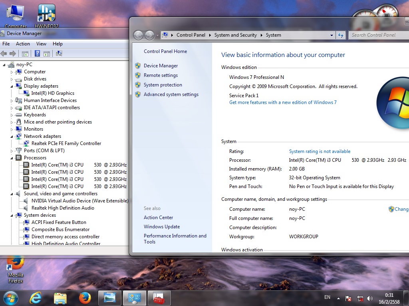This screenshot has height=306, width=409.
Task: Select Direct memory access controller device
Action: [66, 237]
